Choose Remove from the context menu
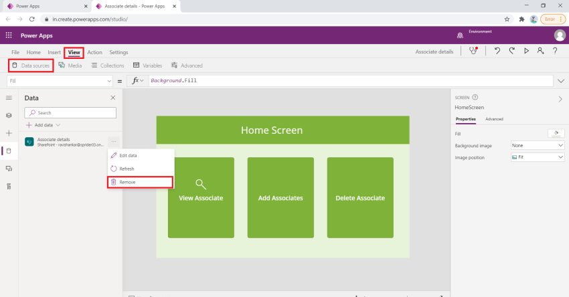The height and width of the screenshot is (297, 569). click(x=140, y=182)
